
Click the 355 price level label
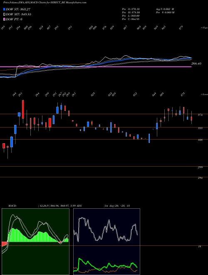(x=200, y=128)
